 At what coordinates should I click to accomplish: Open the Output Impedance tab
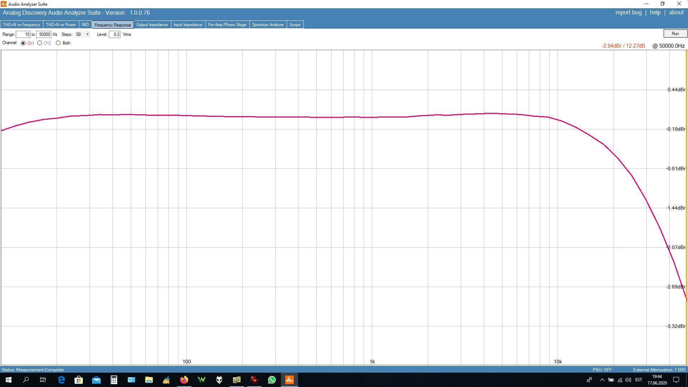pos(152,25)
